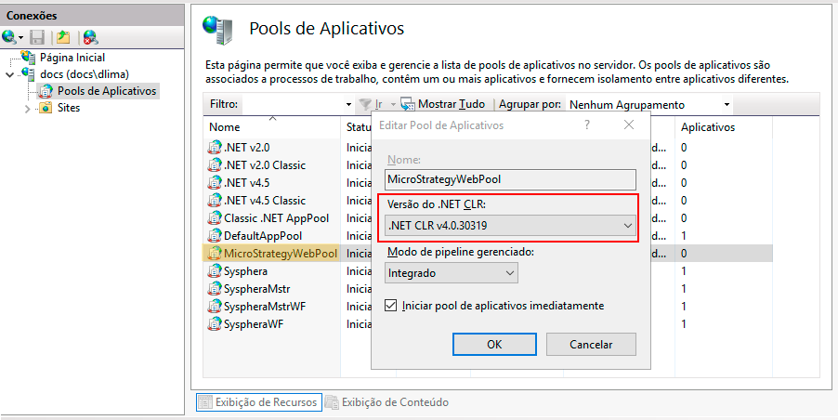Select the .NET v2.0 Classic pool name
This screenshot has width=838, height=420.
[x=265, y=165]
